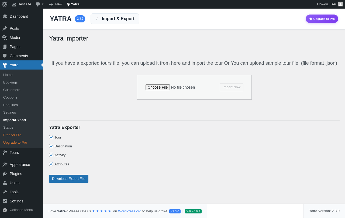345x218 pixels.
Task: Toggle the Destination checkbox
Action: click(51, 146)
